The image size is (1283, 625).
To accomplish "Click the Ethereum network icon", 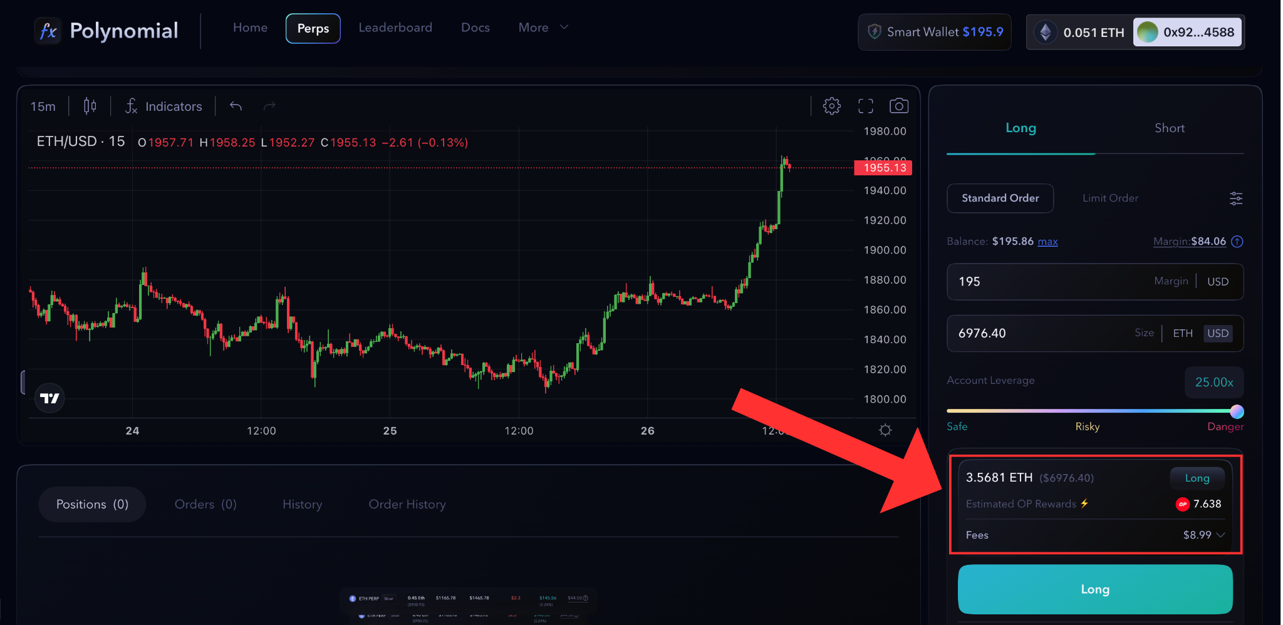I will 1046,32.
